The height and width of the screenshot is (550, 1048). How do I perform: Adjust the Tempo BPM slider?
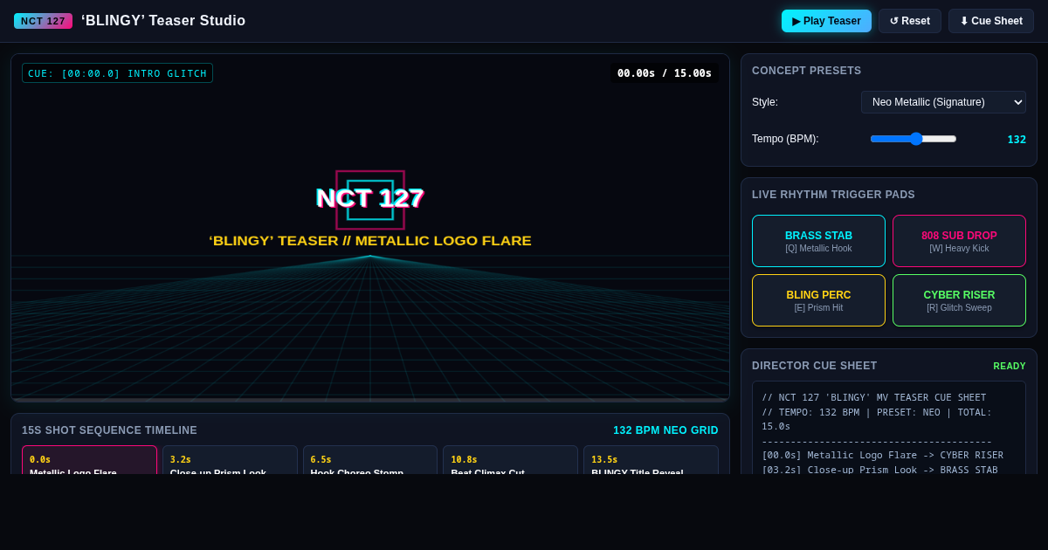pyautogui.click(x=914, y=139)
